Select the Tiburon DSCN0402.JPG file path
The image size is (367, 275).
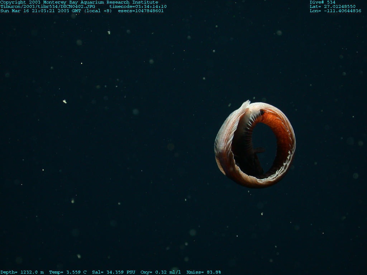coord(45,6)
